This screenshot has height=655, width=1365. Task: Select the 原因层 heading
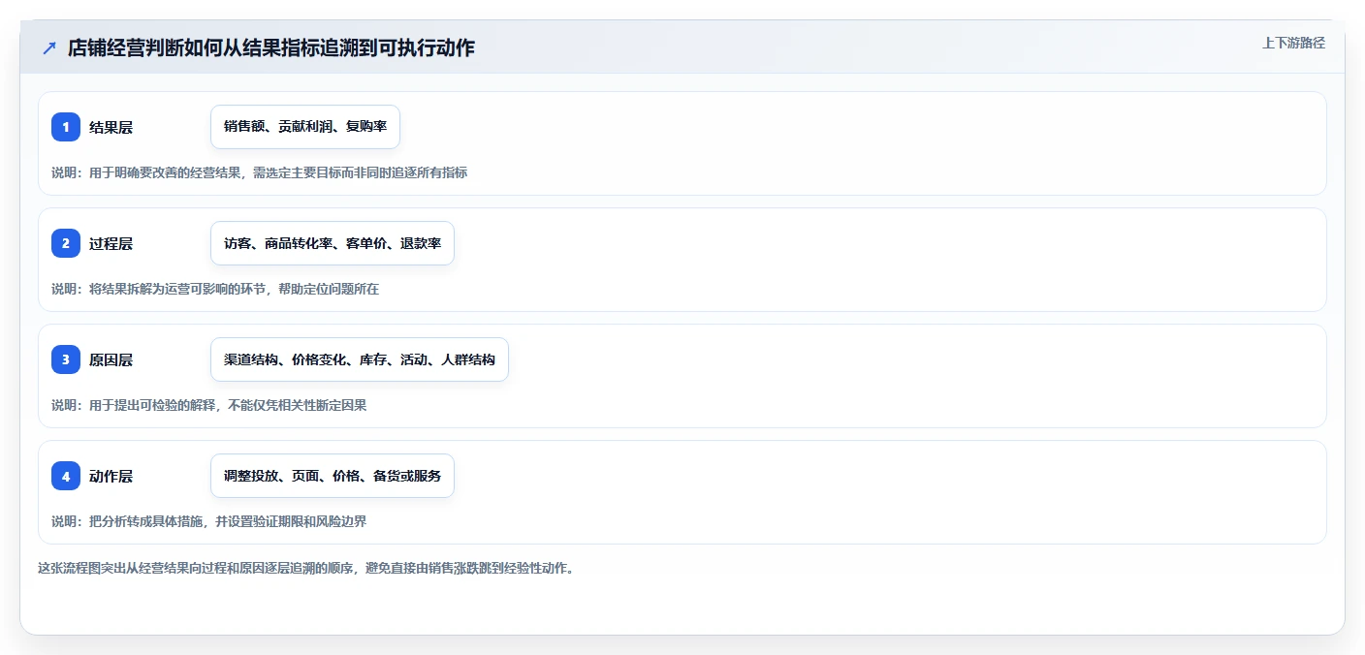(111, 359)
